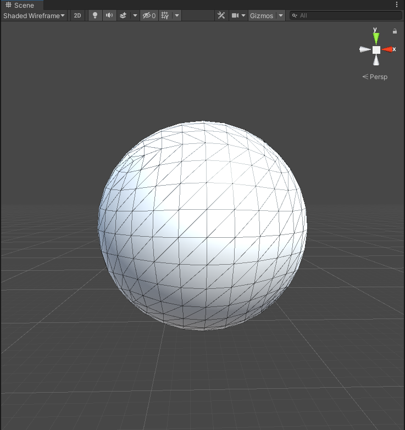This screenshot has height=430, width=405.
Task: Toggle the scene grid visibility
Action: (164, 15)
